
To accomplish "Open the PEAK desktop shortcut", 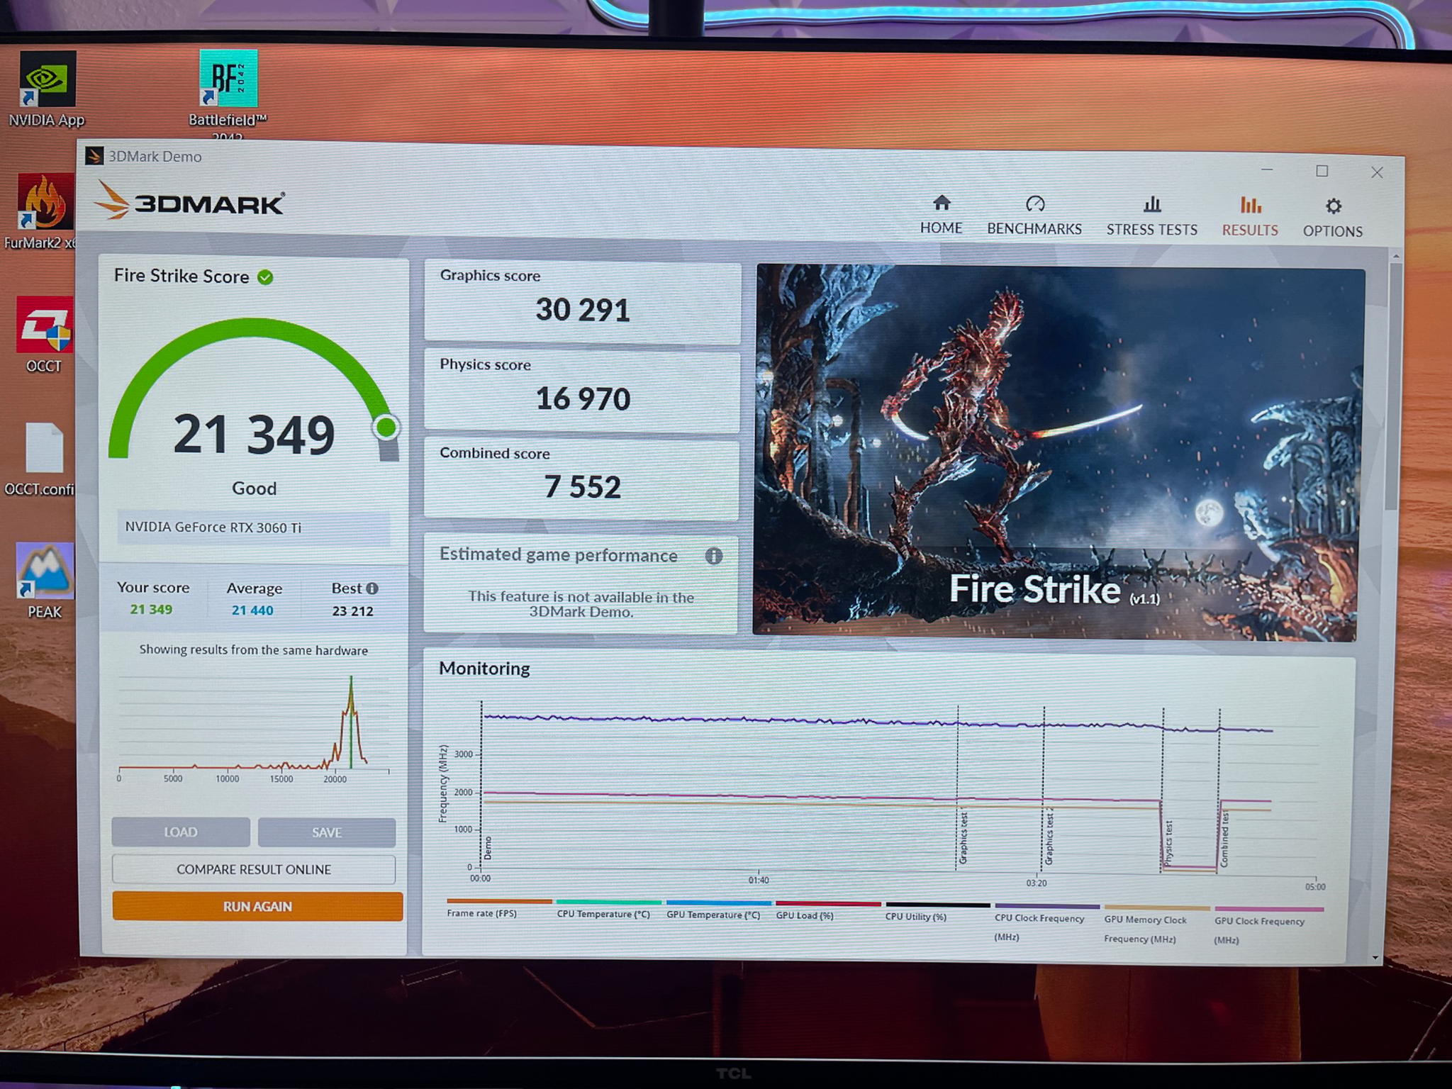I will coord(44,581).
